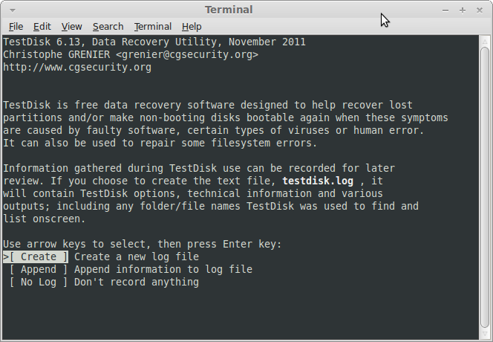Close the Terminal window
Screen dimensions: 493x342
point(479,10)
